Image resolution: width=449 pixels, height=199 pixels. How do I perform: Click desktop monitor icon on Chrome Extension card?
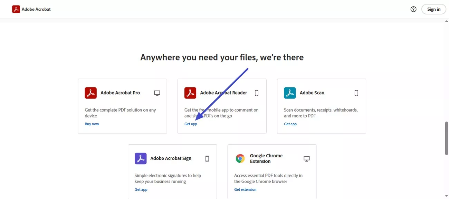pyautogui.click(x=307, y=159)
